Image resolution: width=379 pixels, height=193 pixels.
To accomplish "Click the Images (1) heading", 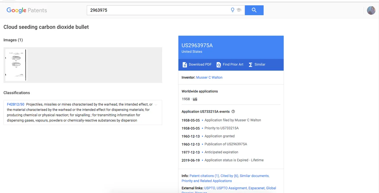I will 13,40.
